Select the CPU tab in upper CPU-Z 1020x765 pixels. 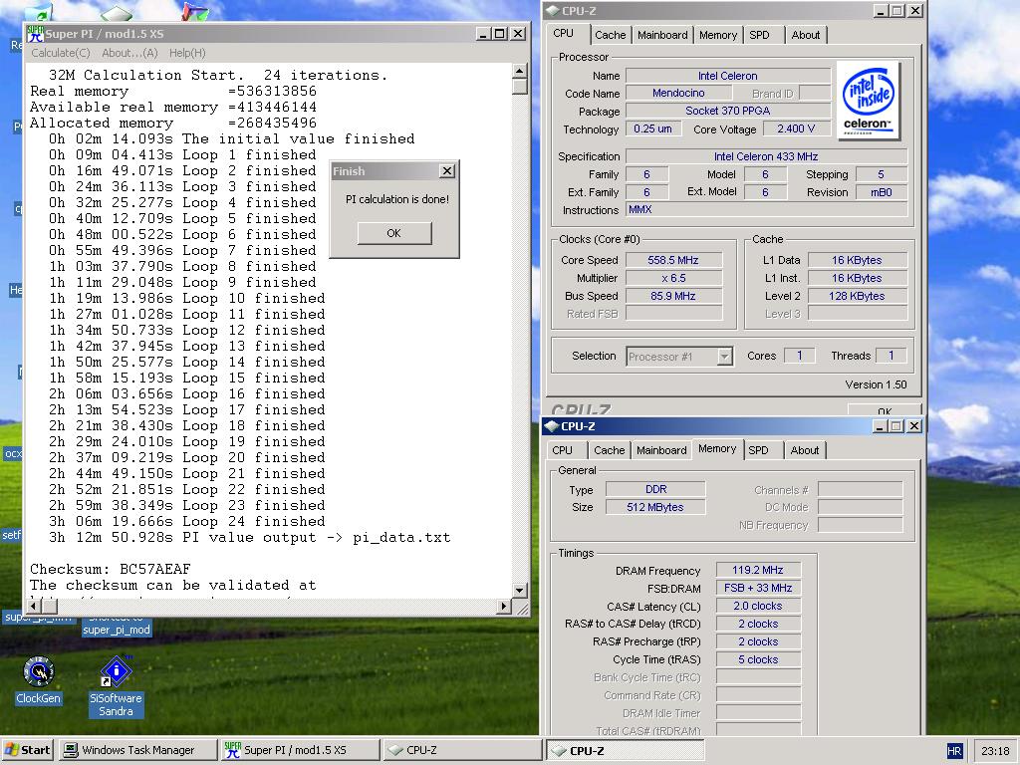click(564, 33)
